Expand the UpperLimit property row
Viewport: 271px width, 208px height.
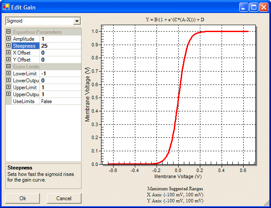(x=9, y=87)
